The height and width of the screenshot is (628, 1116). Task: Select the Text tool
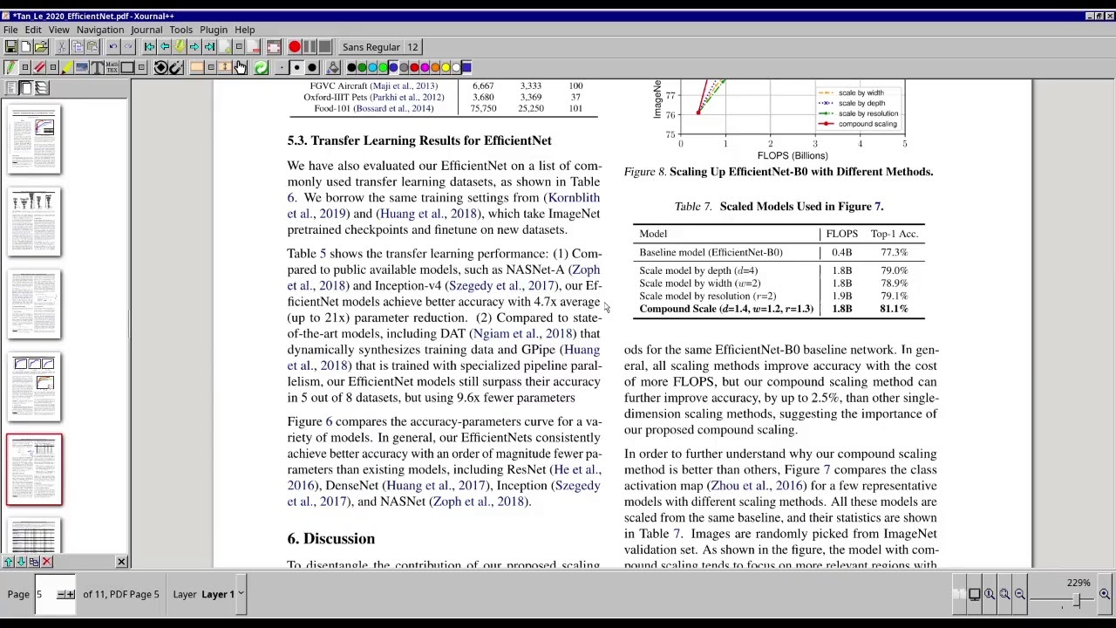click(x=97, y=67)
